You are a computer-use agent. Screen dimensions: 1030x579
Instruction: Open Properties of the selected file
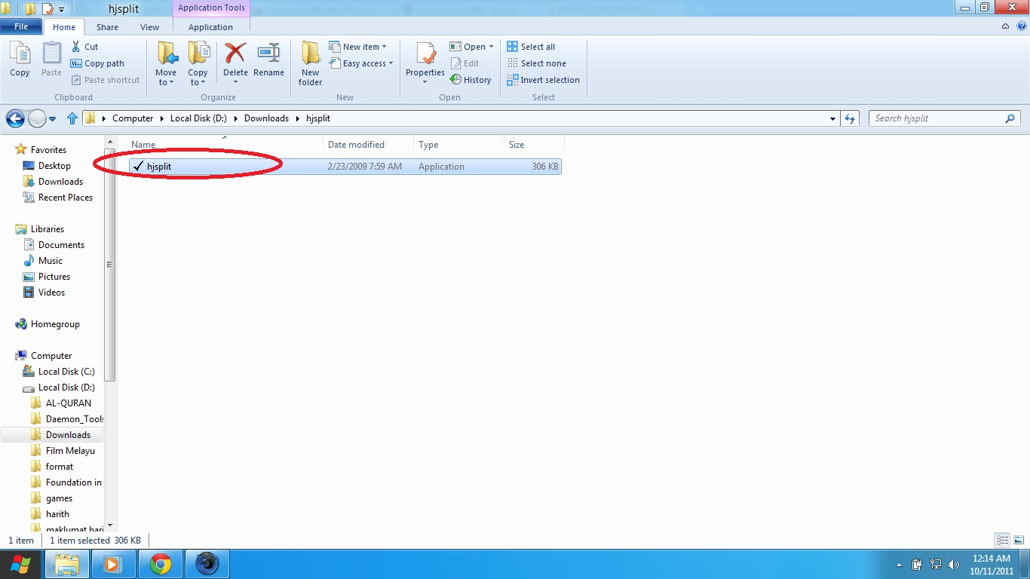coord(425,63)
